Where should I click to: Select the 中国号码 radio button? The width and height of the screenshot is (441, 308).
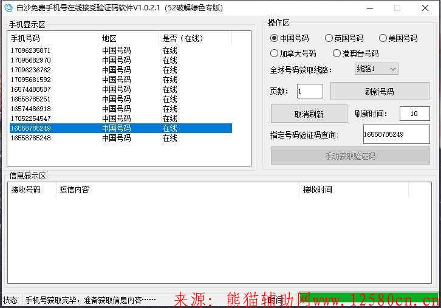275,38
